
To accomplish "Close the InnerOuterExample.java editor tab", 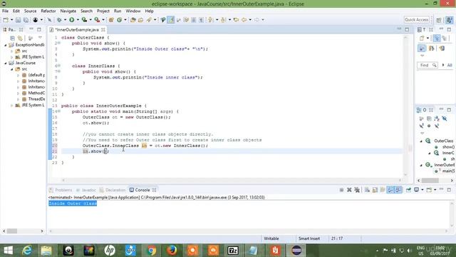I will point(103,30).
